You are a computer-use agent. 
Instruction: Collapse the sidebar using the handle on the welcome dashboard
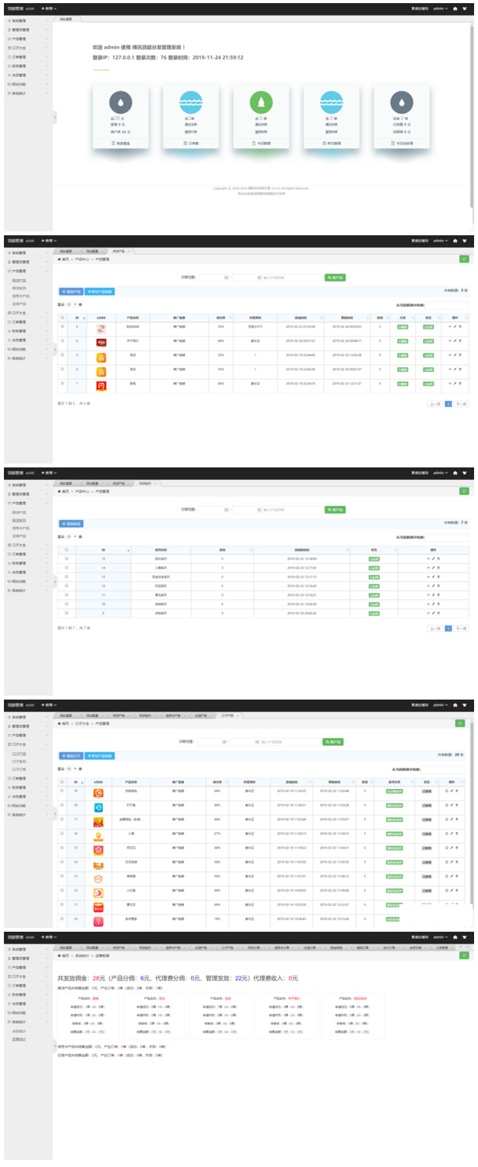pos(55,118)
